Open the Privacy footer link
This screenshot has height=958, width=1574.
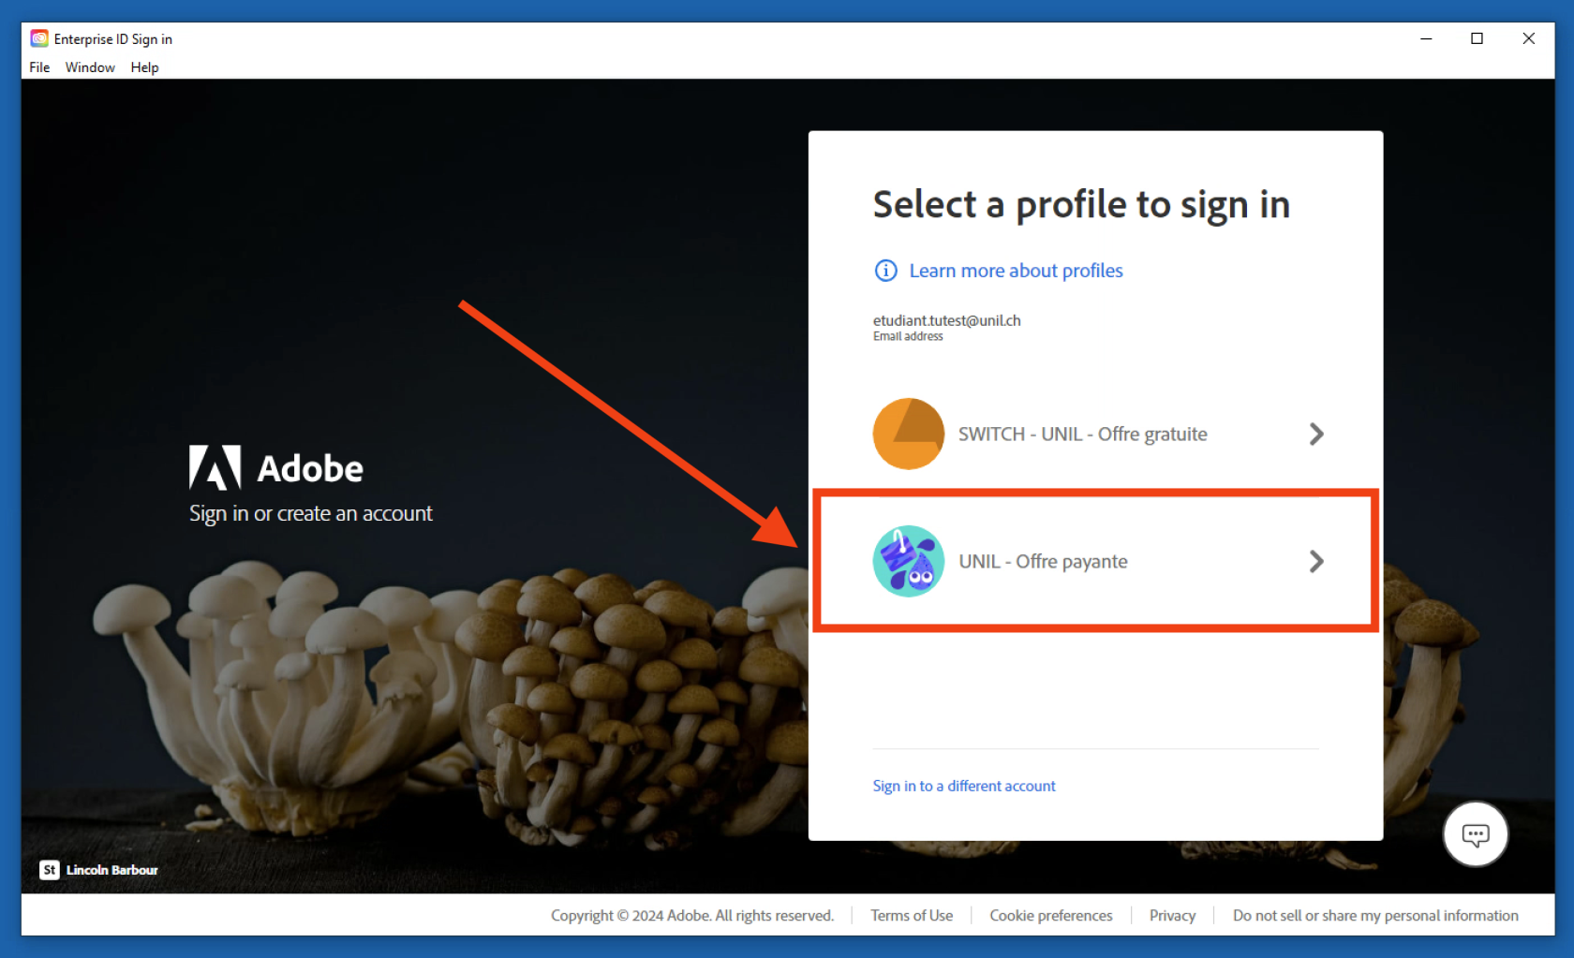click(x=1172, y=915)
